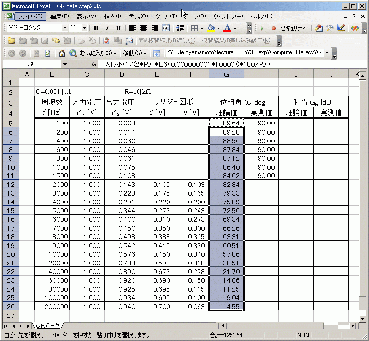Open the 挿入 (Insert) menu
This screenshot has height=341, width=369.
(113, 16)
